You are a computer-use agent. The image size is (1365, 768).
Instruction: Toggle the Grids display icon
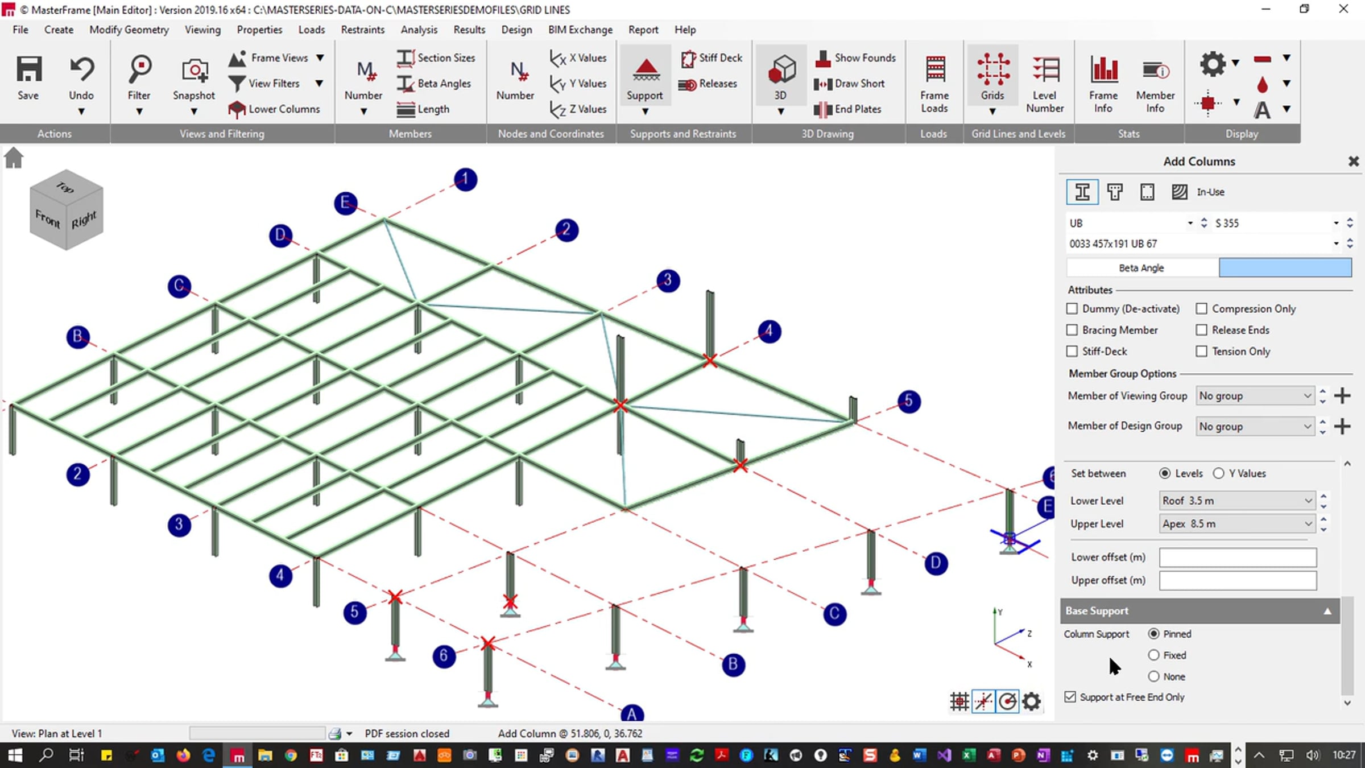[992, 71]
